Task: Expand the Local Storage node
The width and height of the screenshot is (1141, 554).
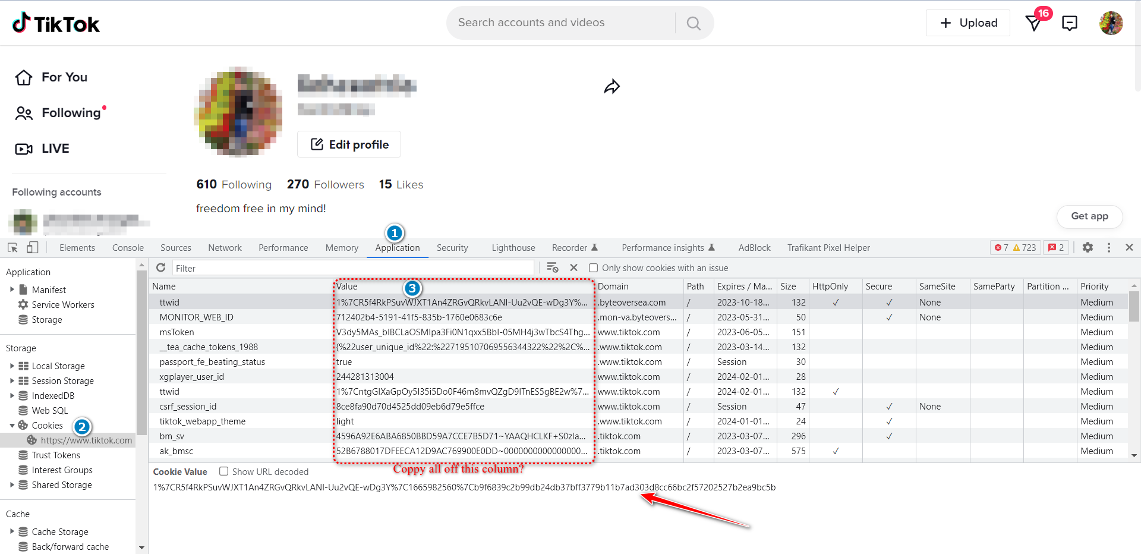Action: click(12, 366)
